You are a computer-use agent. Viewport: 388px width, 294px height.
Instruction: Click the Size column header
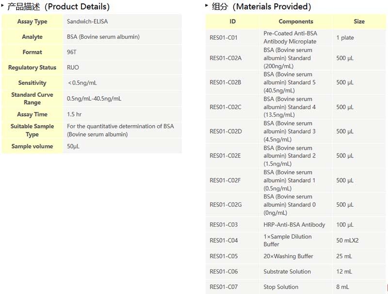(359, 22)
